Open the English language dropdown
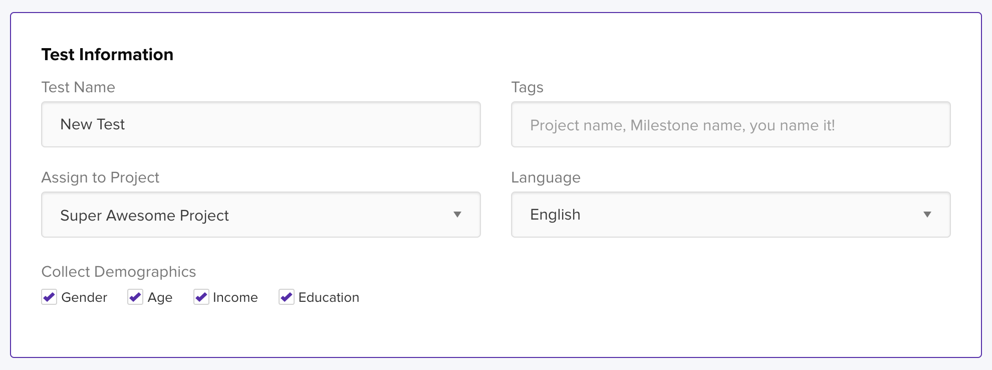Viewport: 992px width, 370px height. pyautogui.click(x=730, y=215)
